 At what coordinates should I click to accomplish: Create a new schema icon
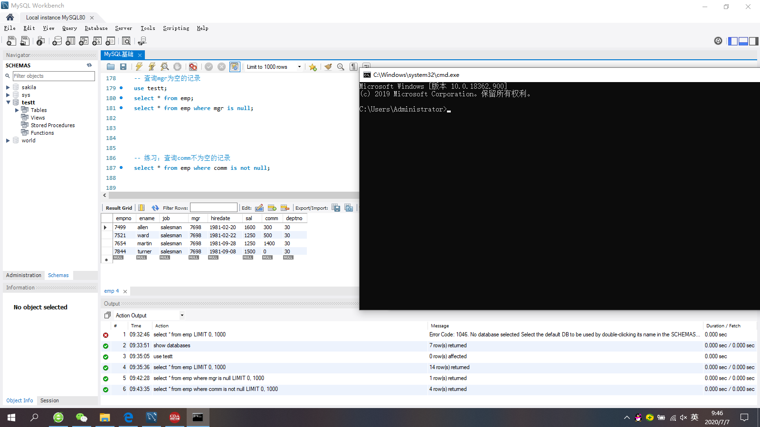coord(57,41)
